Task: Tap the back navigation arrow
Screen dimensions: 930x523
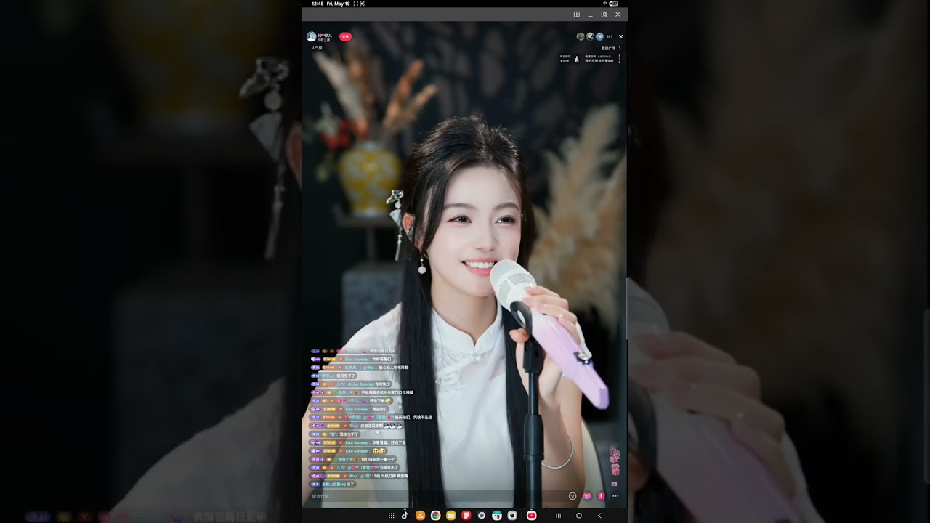Action: (599, 516)
